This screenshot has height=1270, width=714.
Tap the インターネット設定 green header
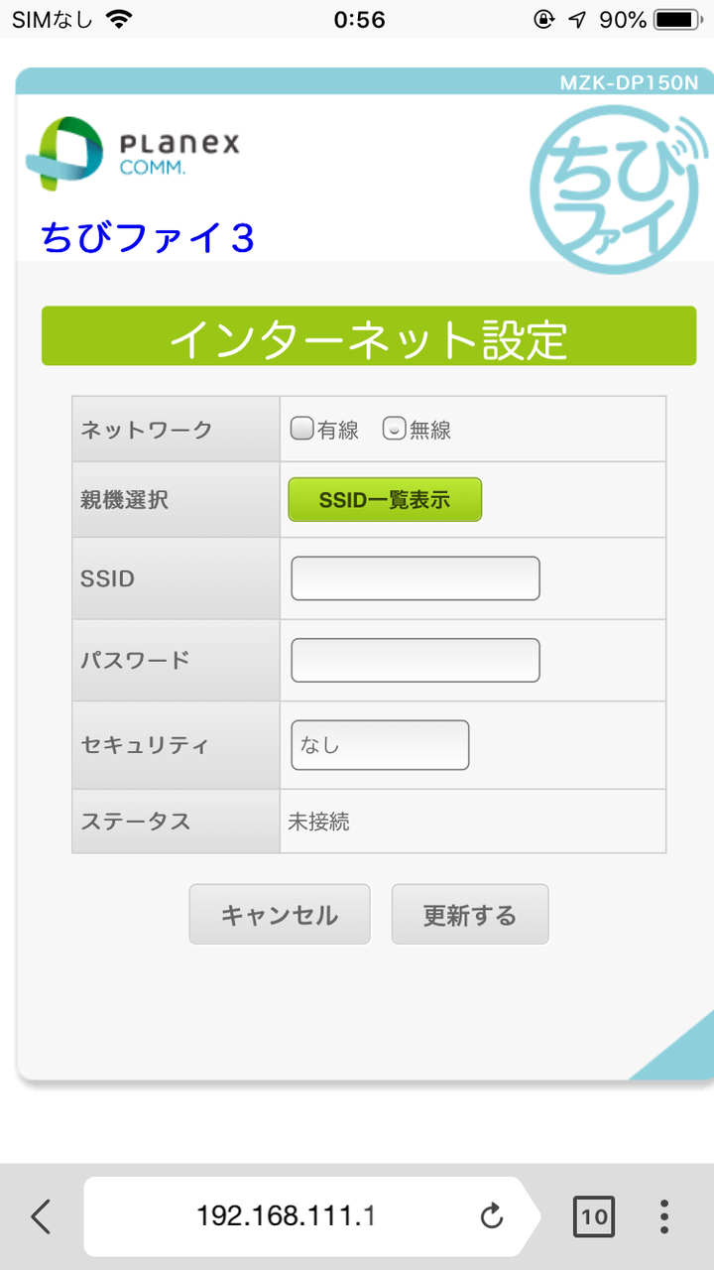369,335
